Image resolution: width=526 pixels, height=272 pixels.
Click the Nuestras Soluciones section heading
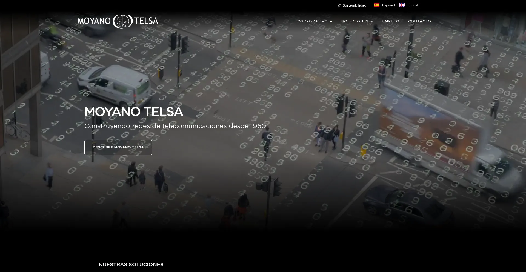point(131,265)
